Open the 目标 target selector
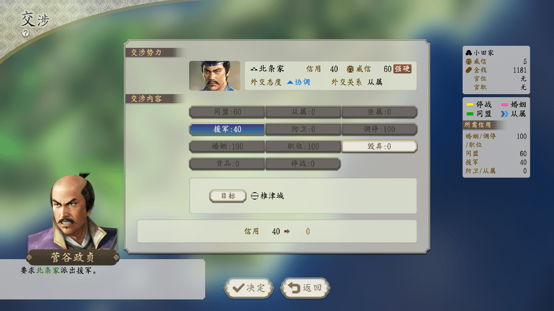Screen dimensions: 554x311 [x=228, y=196]
